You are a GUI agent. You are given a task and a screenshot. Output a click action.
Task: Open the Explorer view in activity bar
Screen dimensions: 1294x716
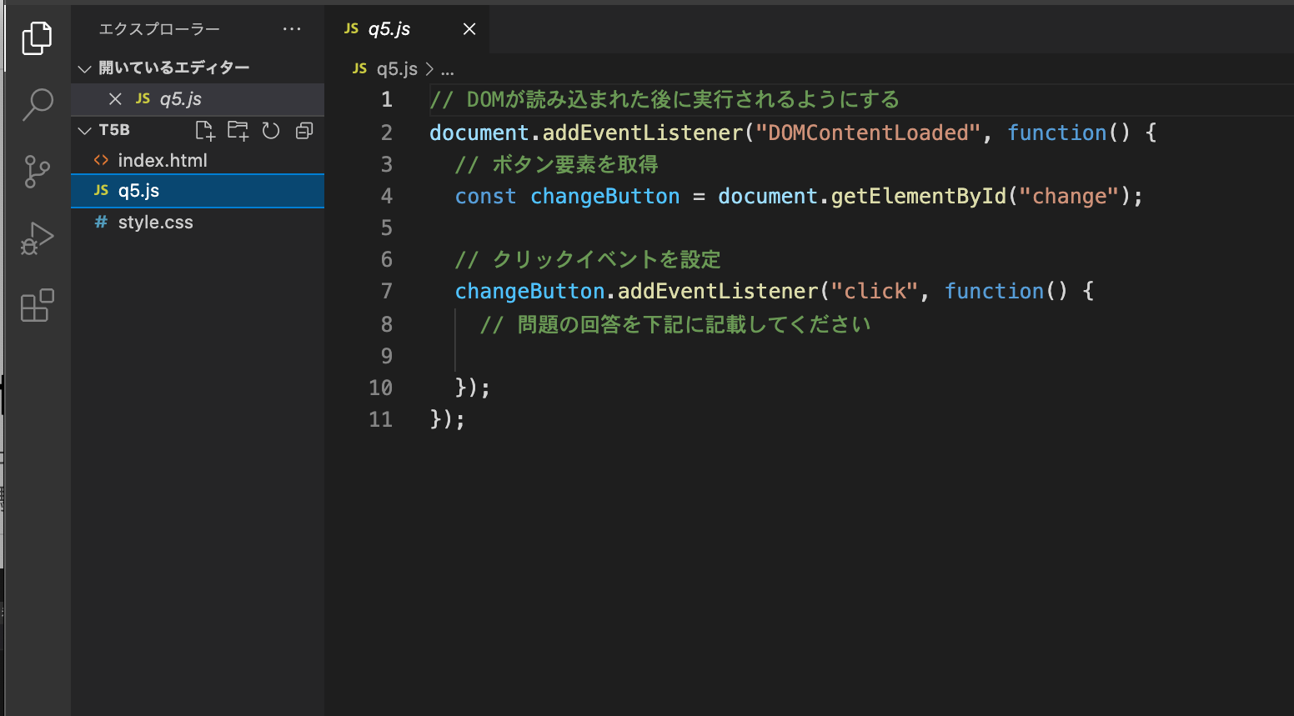(x=37, y=38)
